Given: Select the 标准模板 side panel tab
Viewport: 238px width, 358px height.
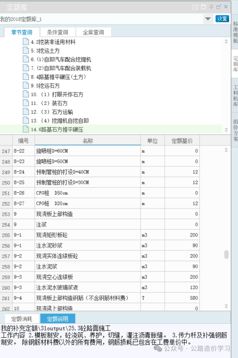Looking at the screenshot, I should [x=235, y=32].
